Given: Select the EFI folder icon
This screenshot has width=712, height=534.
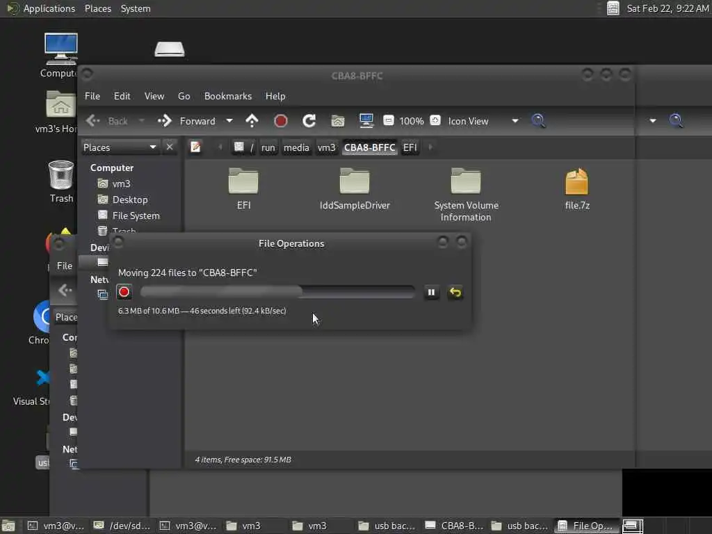Looking at the screenshot, I should 243,181.
